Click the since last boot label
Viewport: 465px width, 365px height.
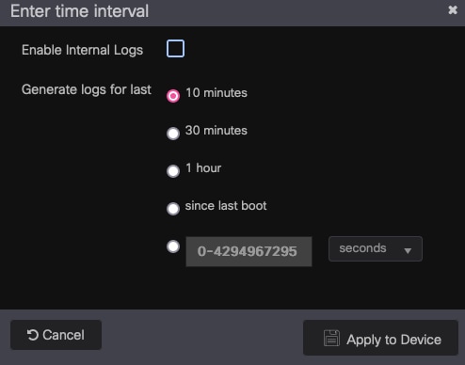(x=226, y=206)
